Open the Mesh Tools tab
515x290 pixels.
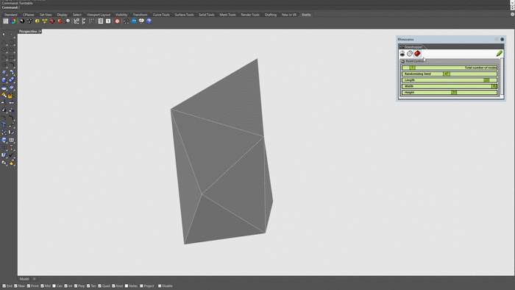(x=227, y=15)
